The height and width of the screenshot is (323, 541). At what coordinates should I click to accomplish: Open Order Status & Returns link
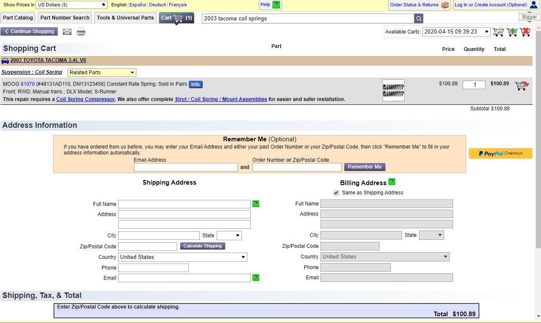[x=414, y=5]
